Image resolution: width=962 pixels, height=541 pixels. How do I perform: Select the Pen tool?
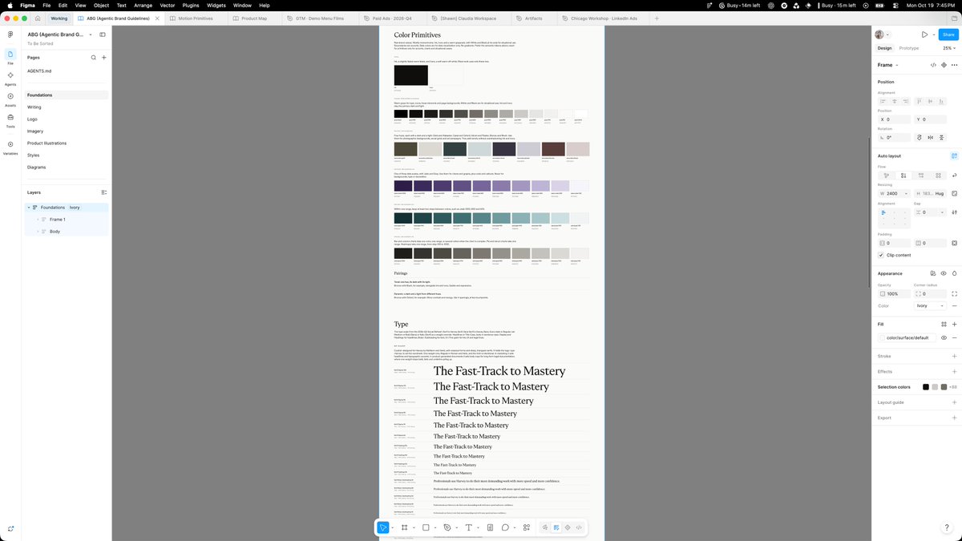coord(447,527)
